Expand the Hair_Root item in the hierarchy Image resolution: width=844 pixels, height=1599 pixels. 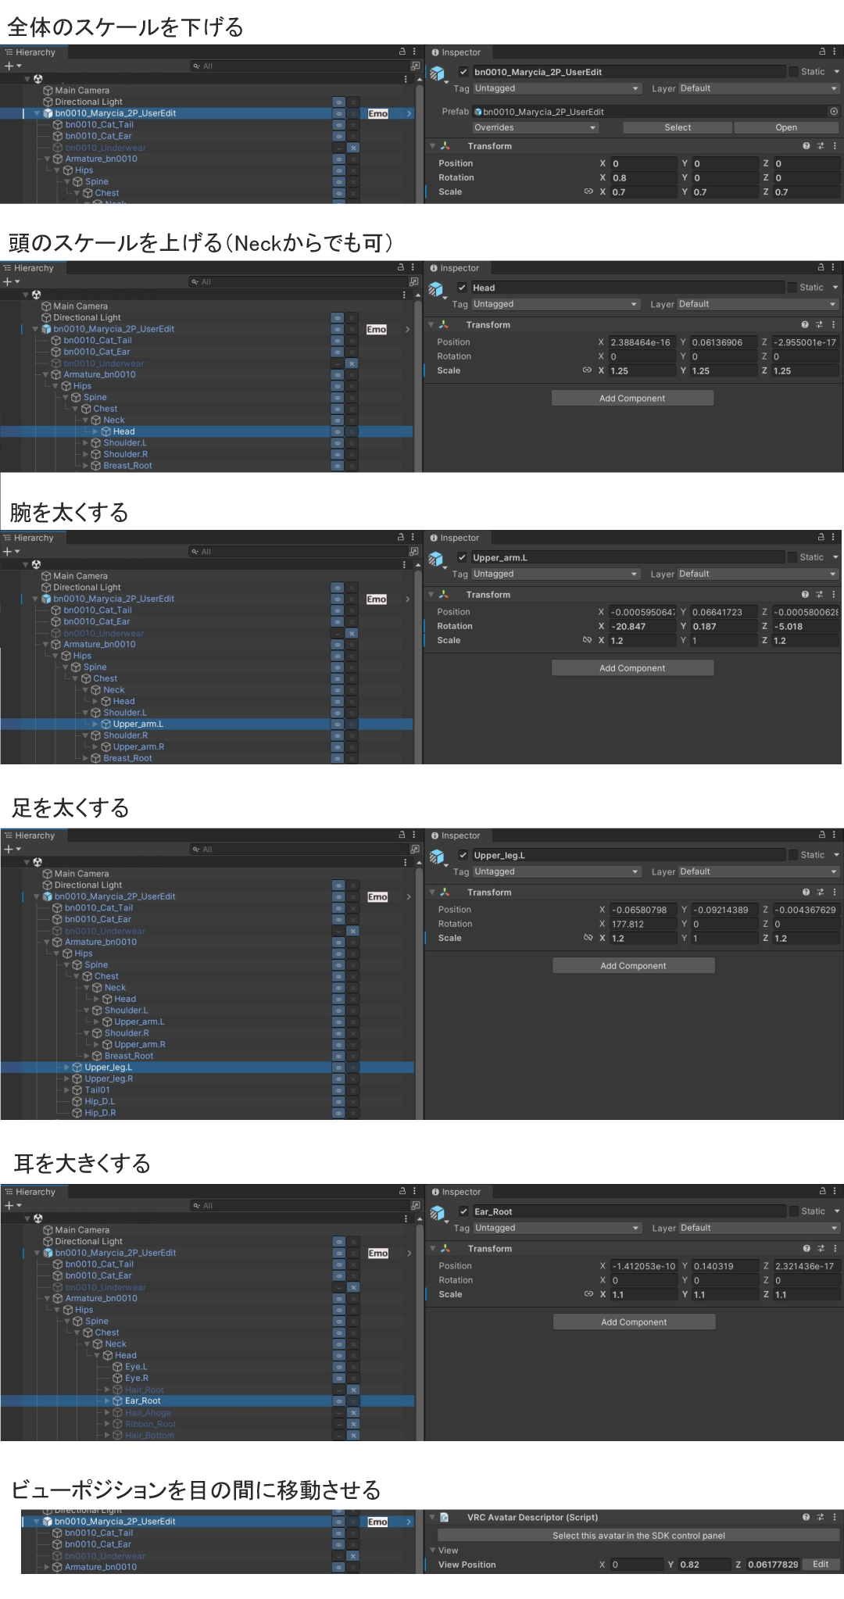(107, 1390)
